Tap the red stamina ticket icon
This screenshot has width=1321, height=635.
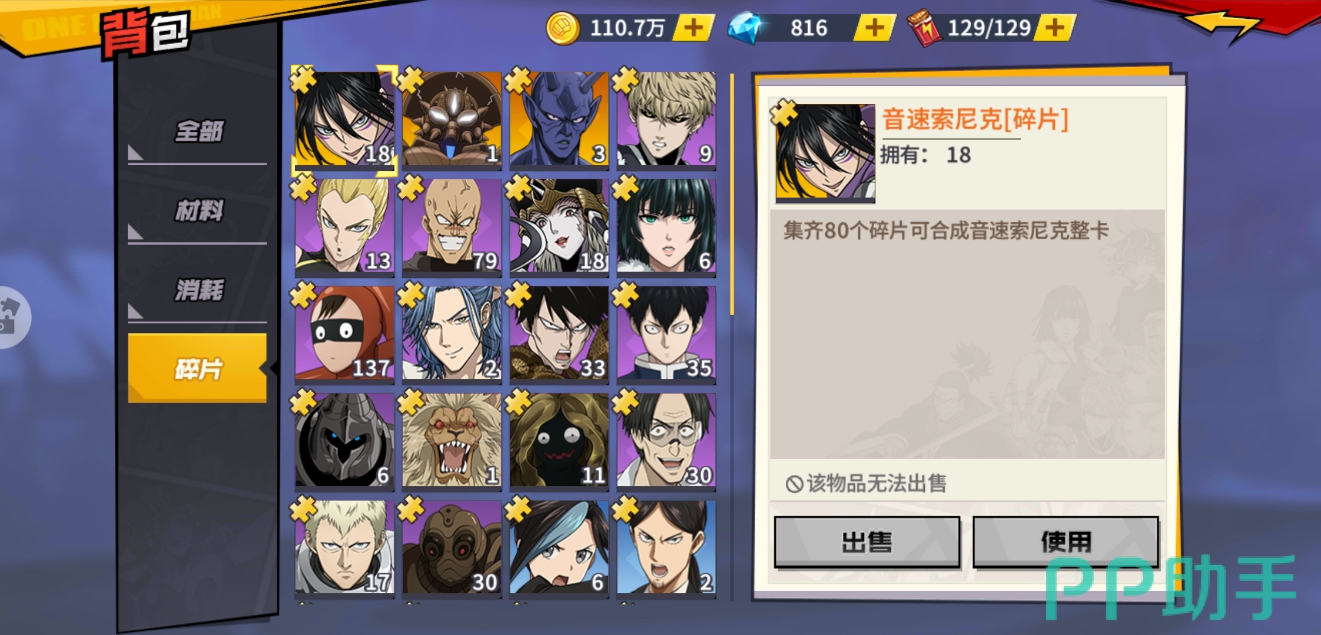coord(924,28)
